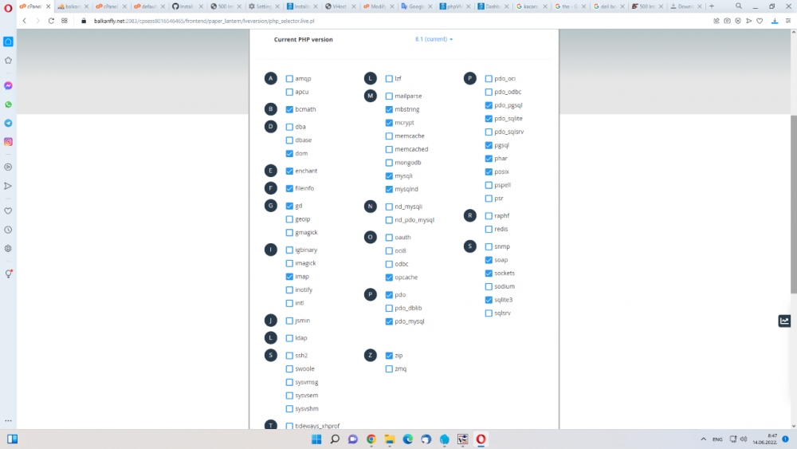797x449 pixels.
Task: Launch Chrome from the Windows taskbar
Action: pyautogui.click(x=371, y=439)
